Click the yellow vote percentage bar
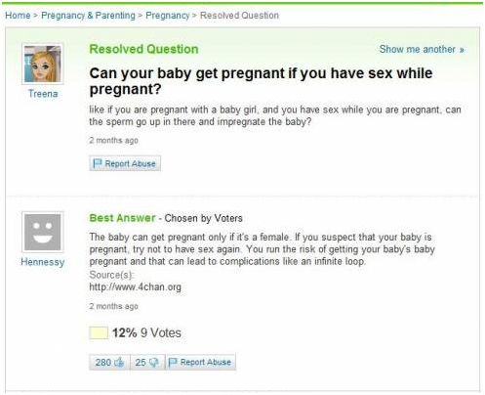Image resolution: width=485 pixels, height=395 pixels. 99,333
